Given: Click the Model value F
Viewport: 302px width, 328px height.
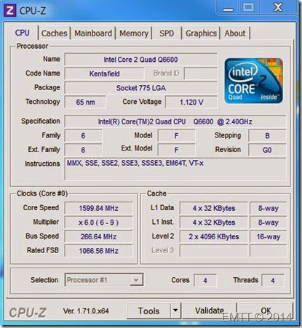Looking at the screenshot, I should coord(176,136).
